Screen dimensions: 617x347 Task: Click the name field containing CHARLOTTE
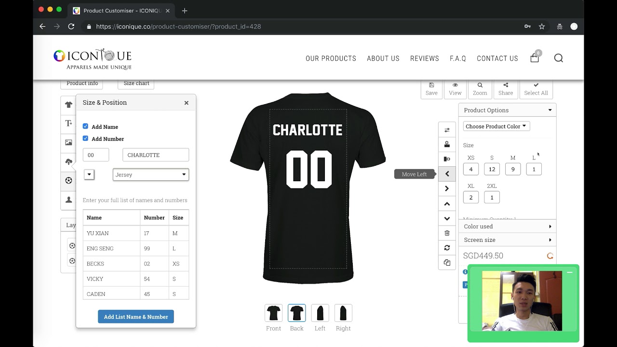pyautogui.click(x=156, y=155)
